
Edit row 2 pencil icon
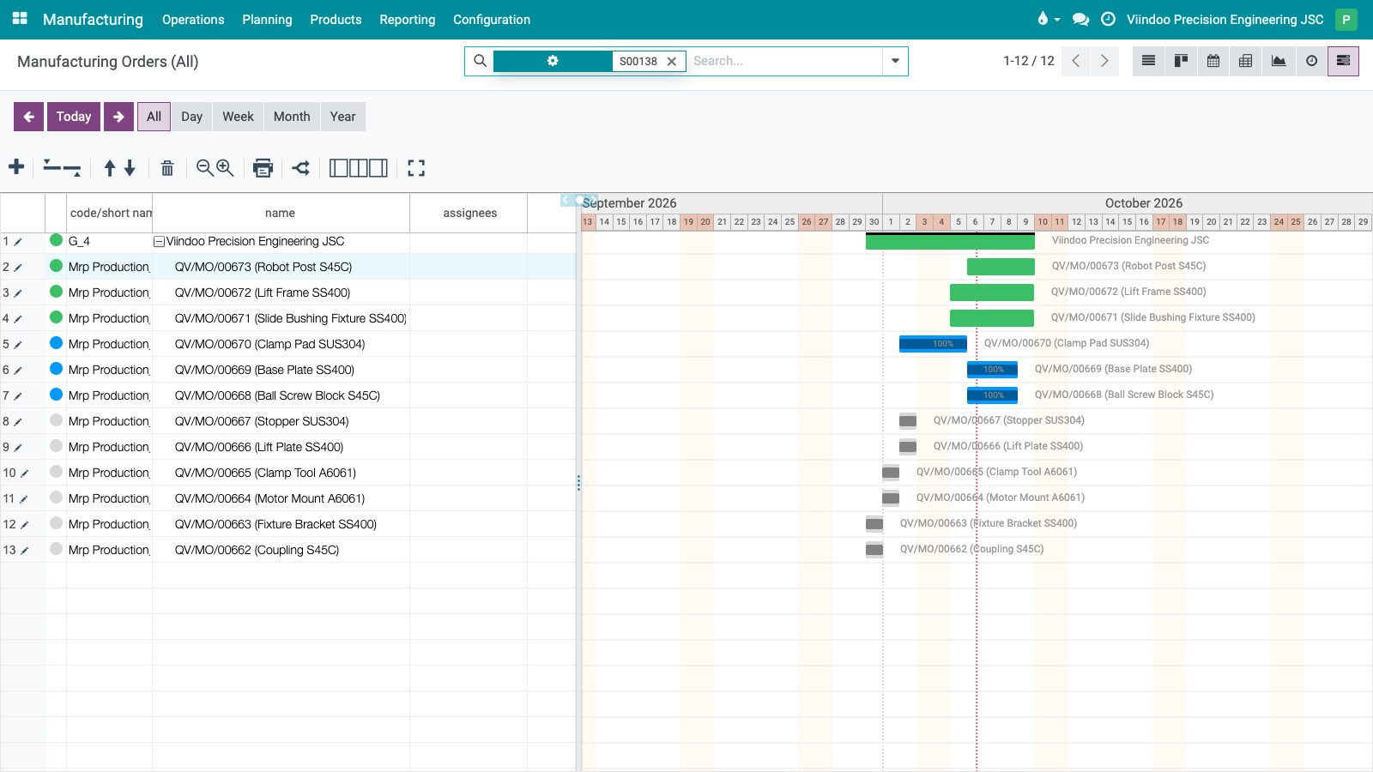pos(18,268)
